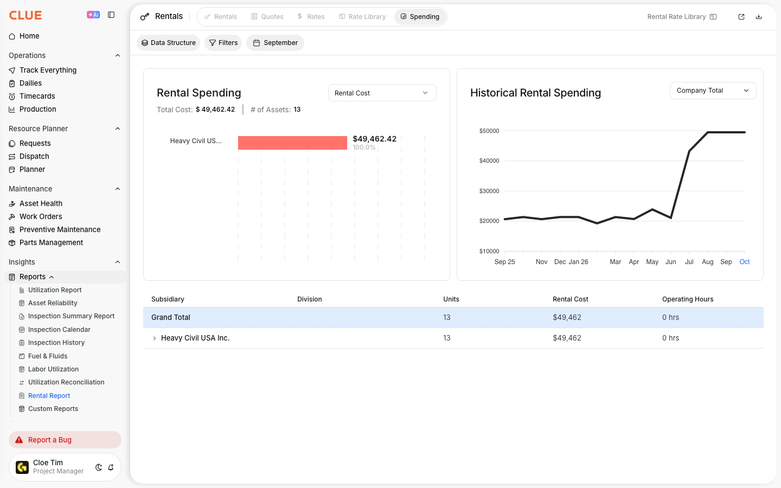Open the Company Total dropdown

coord(713,91)
